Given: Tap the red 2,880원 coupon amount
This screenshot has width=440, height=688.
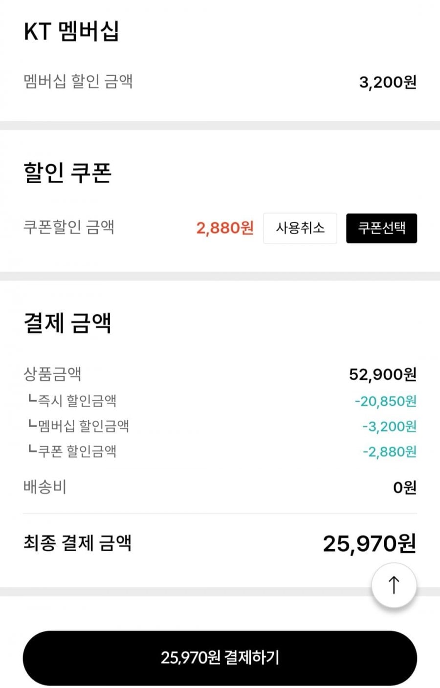Looking at the screenshot, I should pos(225,228).
